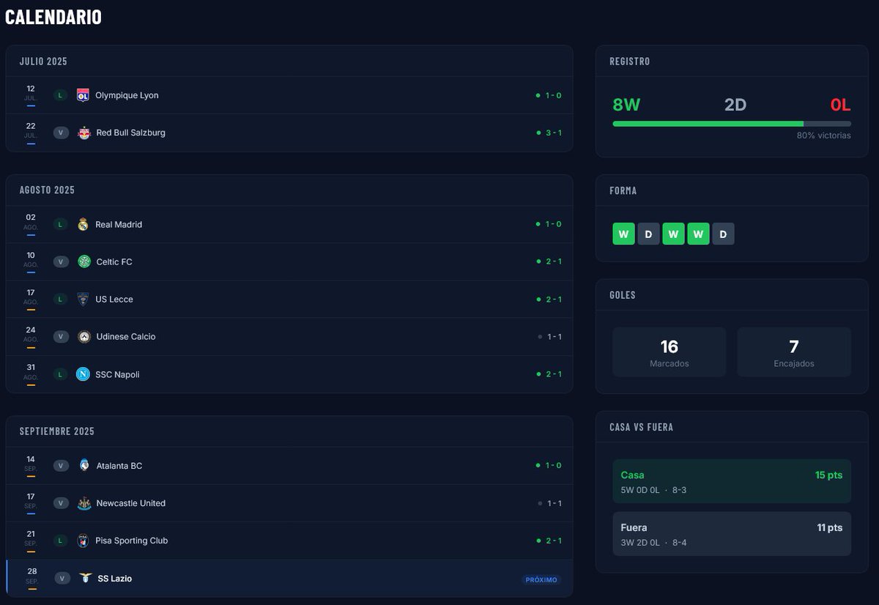Click the 3W 2D 0L away record text
The height and width of the screenshot is (605, 879).
coord(640,543)
